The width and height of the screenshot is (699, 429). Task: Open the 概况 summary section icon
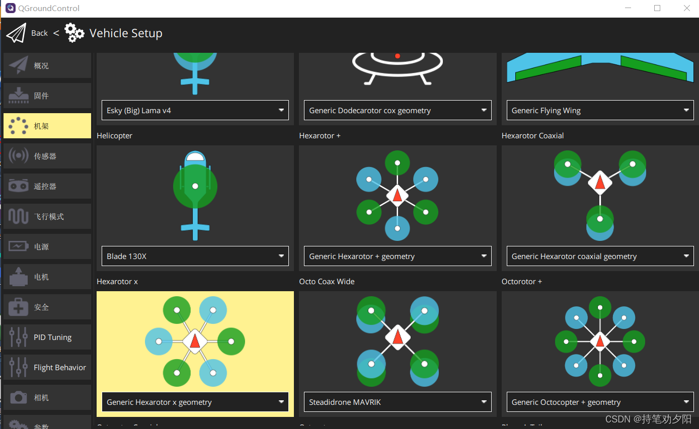[x=19, y=65]
